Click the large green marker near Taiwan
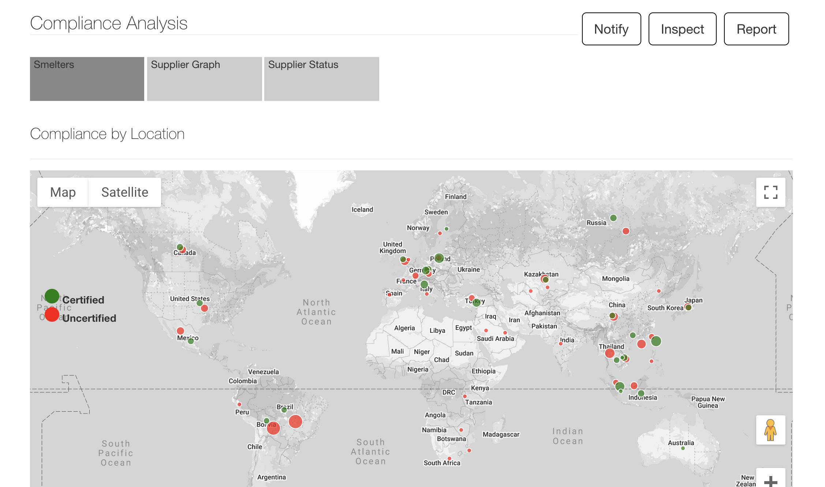This screenshot has height=487, width=825. click(656, 341)
